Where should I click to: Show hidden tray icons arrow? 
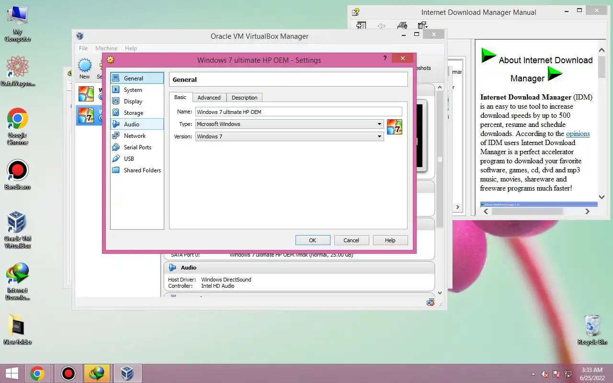pyautogui.click(x=534, y=373)
